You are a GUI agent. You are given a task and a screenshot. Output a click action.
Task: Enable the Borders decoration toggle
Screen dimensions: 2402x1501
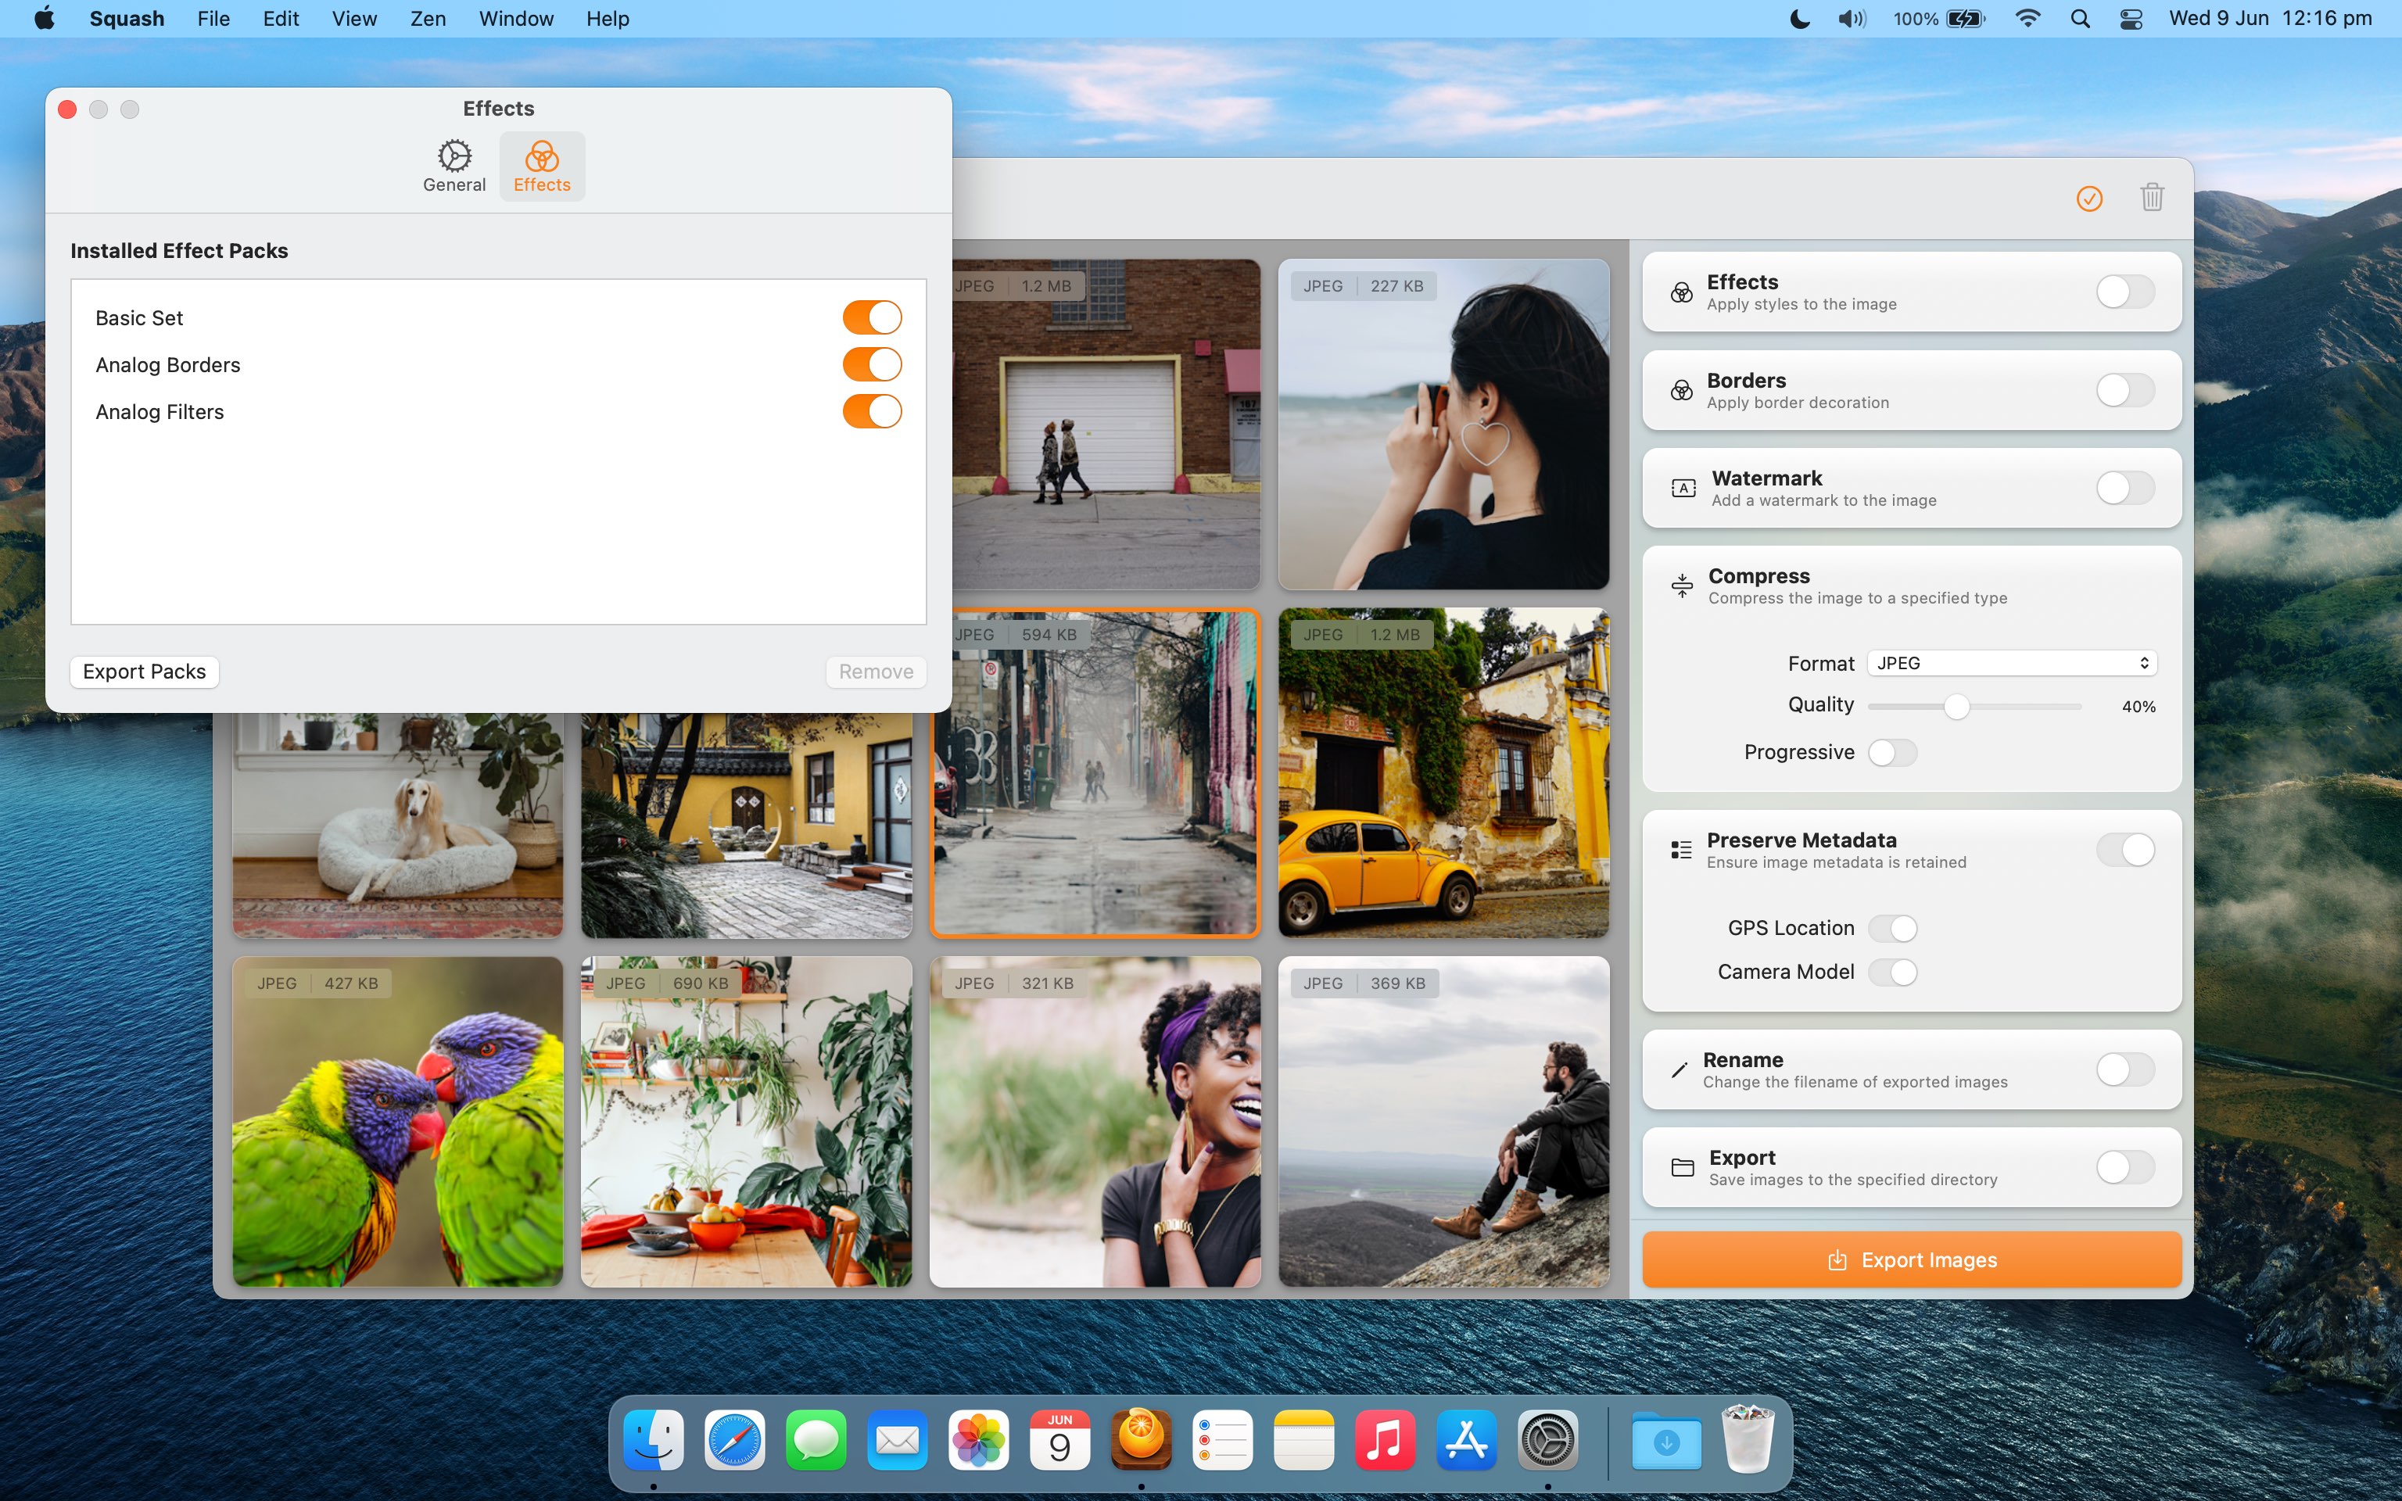coord(2125,390)
